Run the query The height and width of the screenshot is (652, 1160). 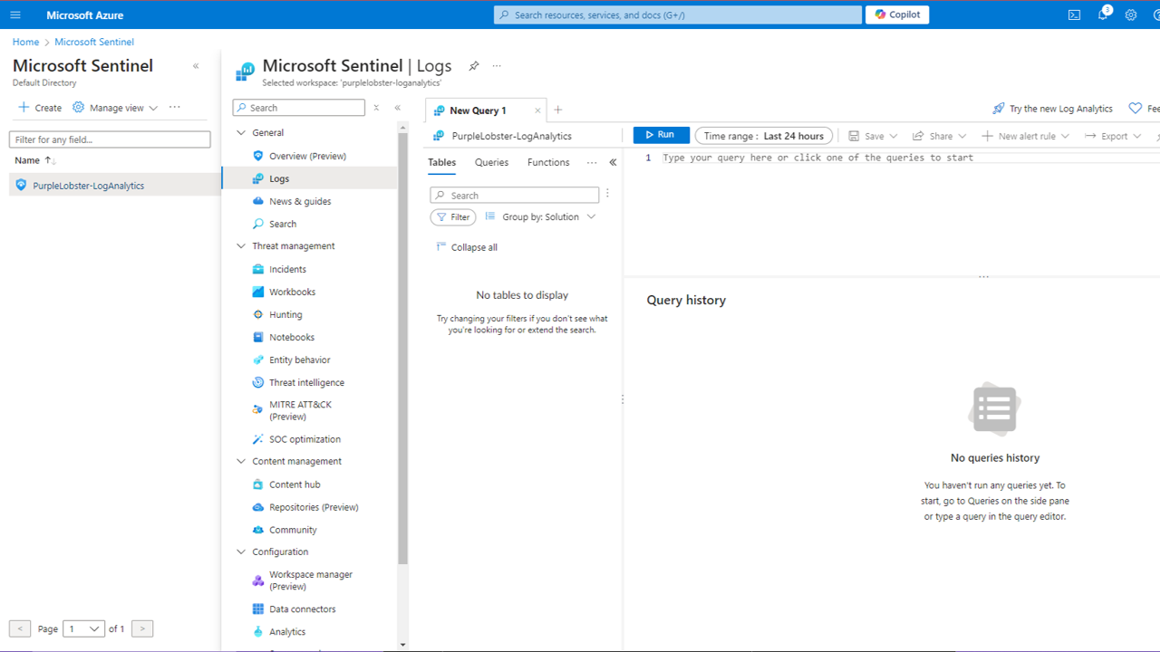[661, 135]
